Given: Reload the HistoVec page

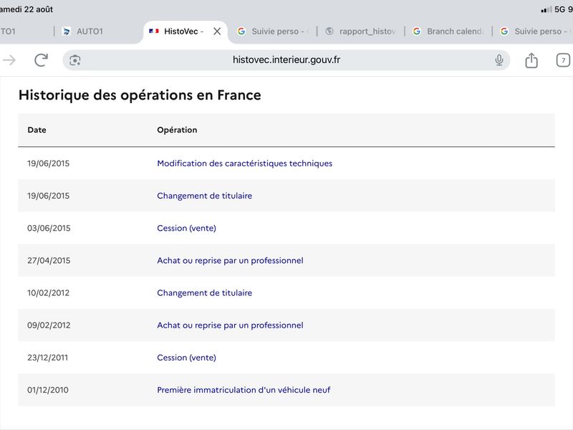Looking at the screenshot, I should click(x=42, y=60).
